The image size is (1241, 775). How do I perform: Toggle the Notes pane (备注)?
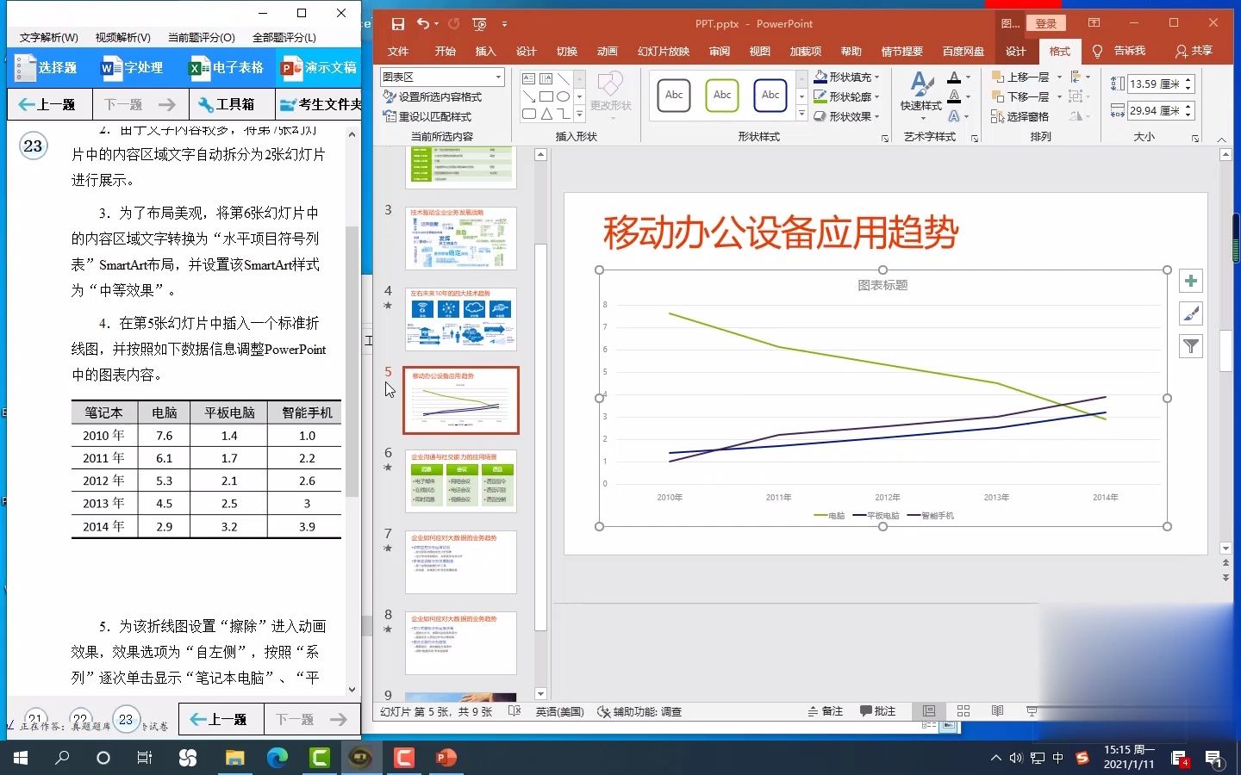[826, 712]
